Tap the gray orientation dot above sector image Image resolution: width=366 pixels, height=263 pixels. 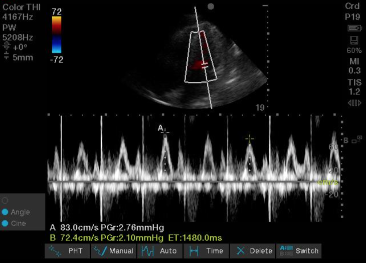tap(211, 6)
